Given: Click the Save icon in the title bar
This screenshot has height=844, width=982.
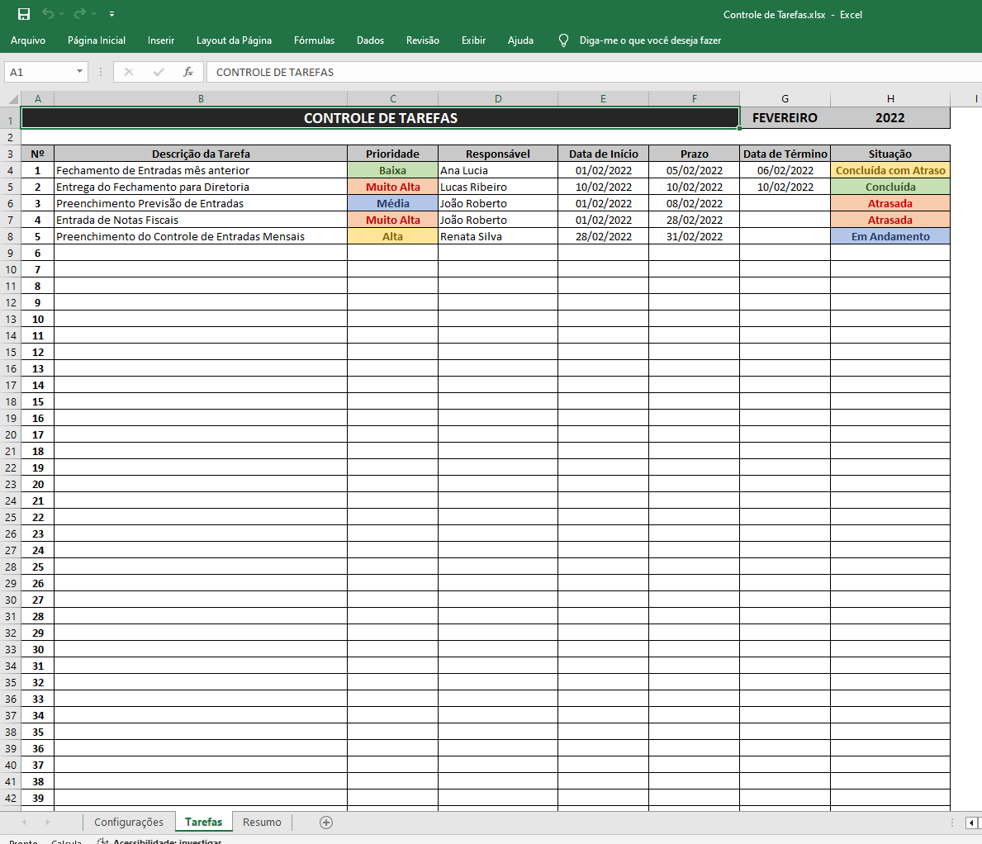Looking at the screenshot, I should [24, 14].
